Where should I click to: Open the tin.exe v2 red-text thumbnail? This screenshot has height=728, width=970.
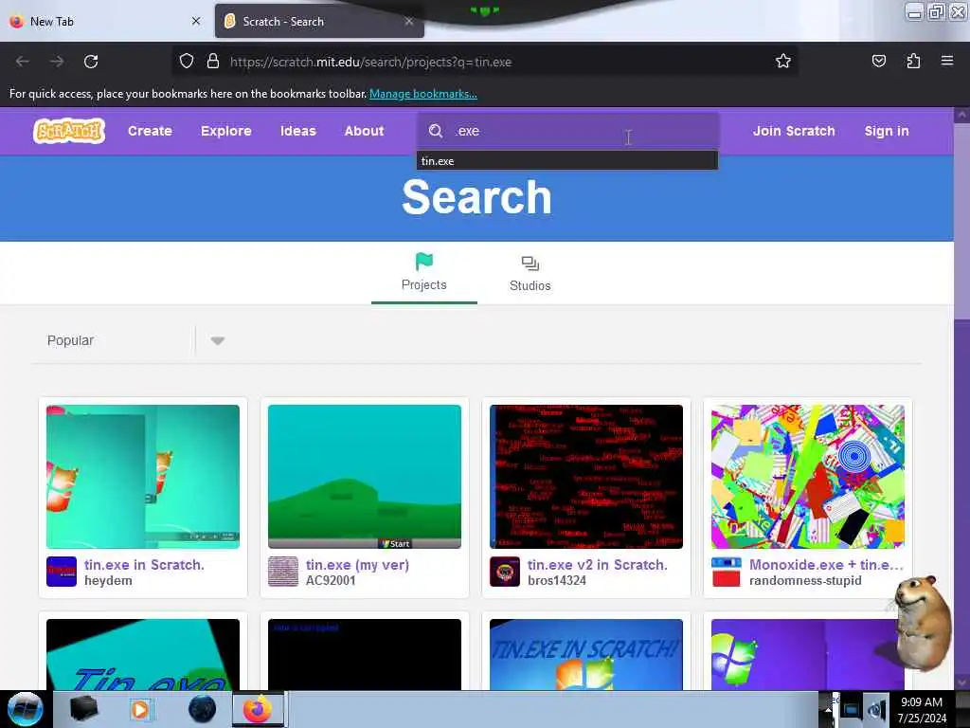[586, 477]
